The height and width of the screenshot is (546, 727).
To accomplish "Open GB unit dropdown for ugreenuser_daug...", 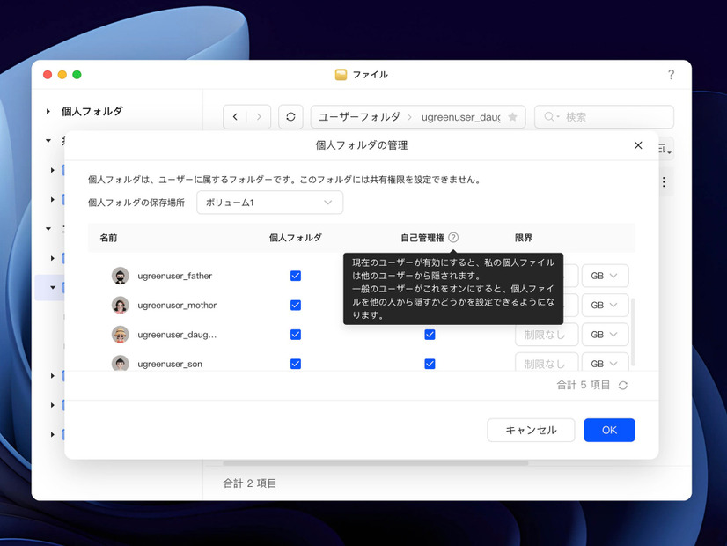I will [605, 335].
